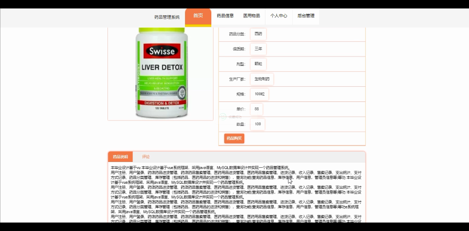Click the 药品分类 field label
This screenshot has height=231, width=469.
click(237, 34)
